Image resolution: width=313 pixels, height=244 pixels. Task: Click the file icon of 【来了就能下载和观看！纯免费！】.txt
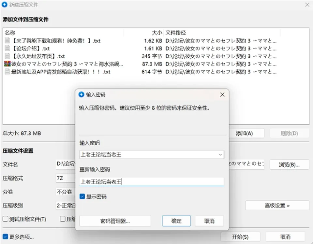7,41
